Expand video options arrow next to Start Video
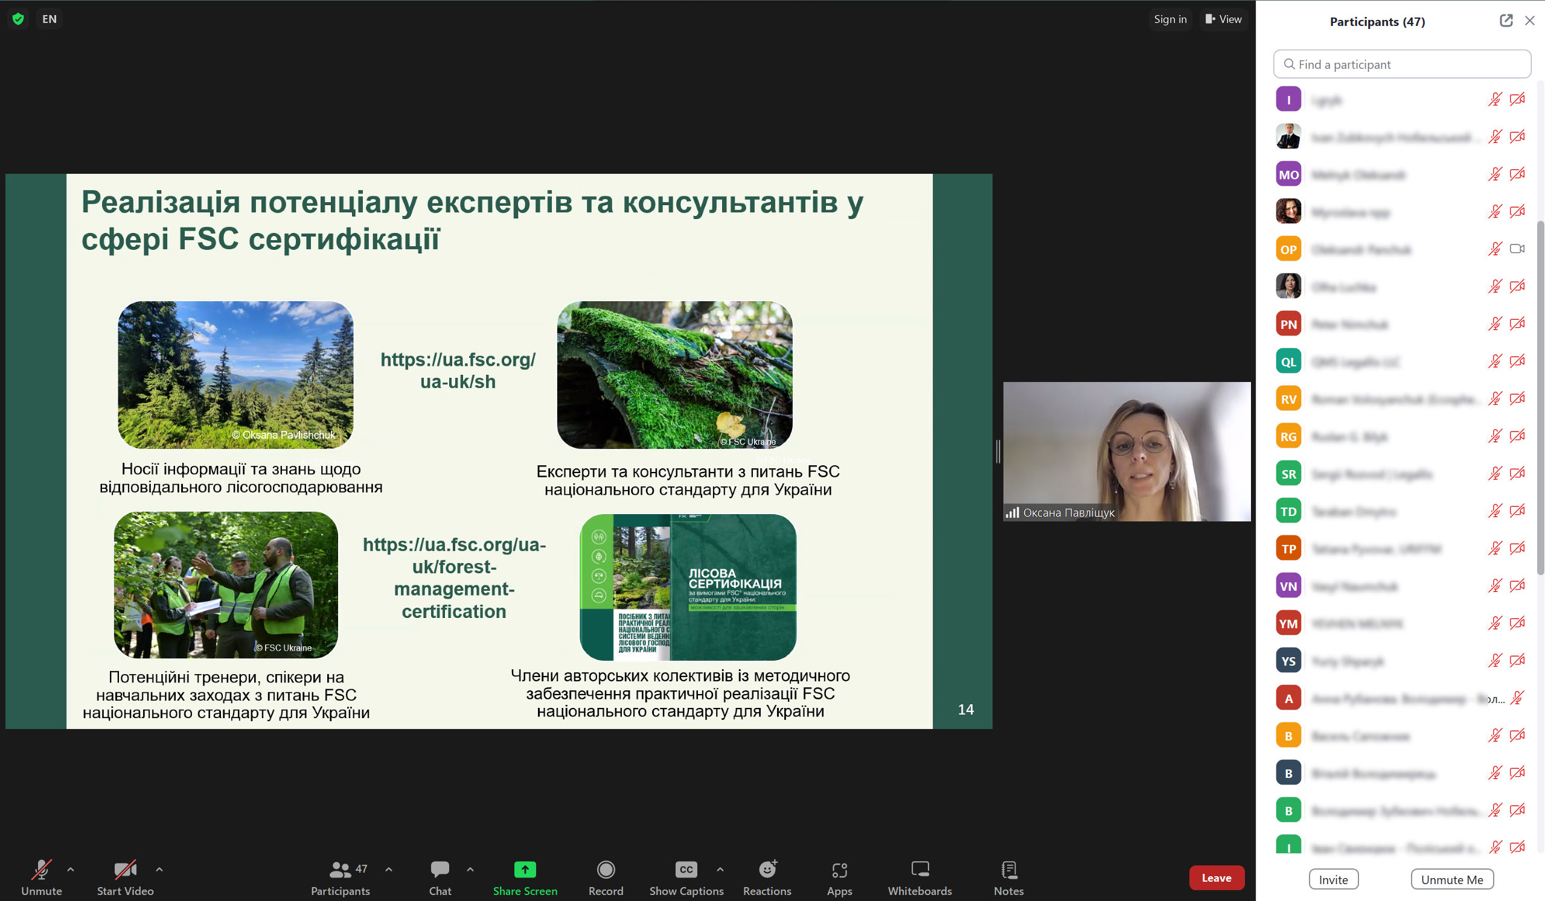Viewport: 1545px width, 901px height. tap(159, 869)
